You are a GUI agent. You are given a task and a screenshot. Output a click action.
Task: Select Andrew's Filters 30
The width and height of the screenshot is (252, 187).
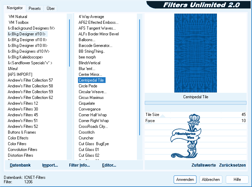23,109
